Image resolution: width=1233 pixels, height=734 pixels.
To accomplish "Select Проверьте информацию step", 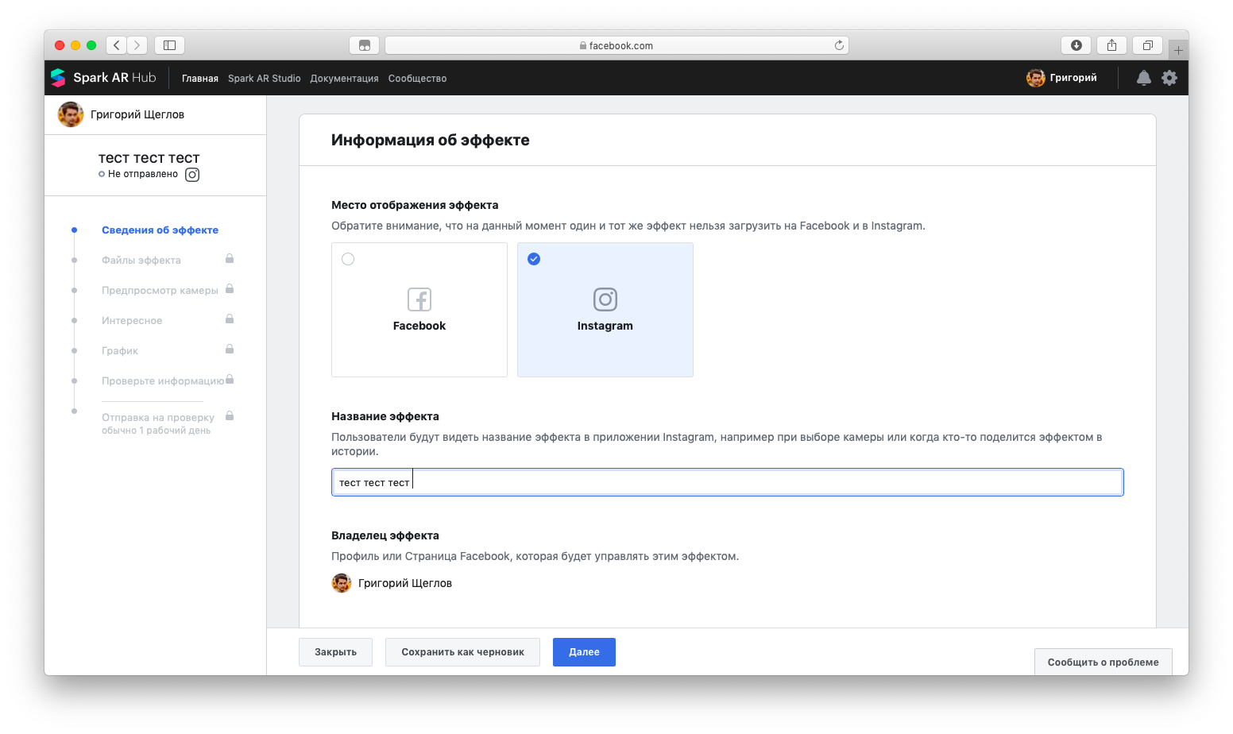I will (x=163, y=381).
